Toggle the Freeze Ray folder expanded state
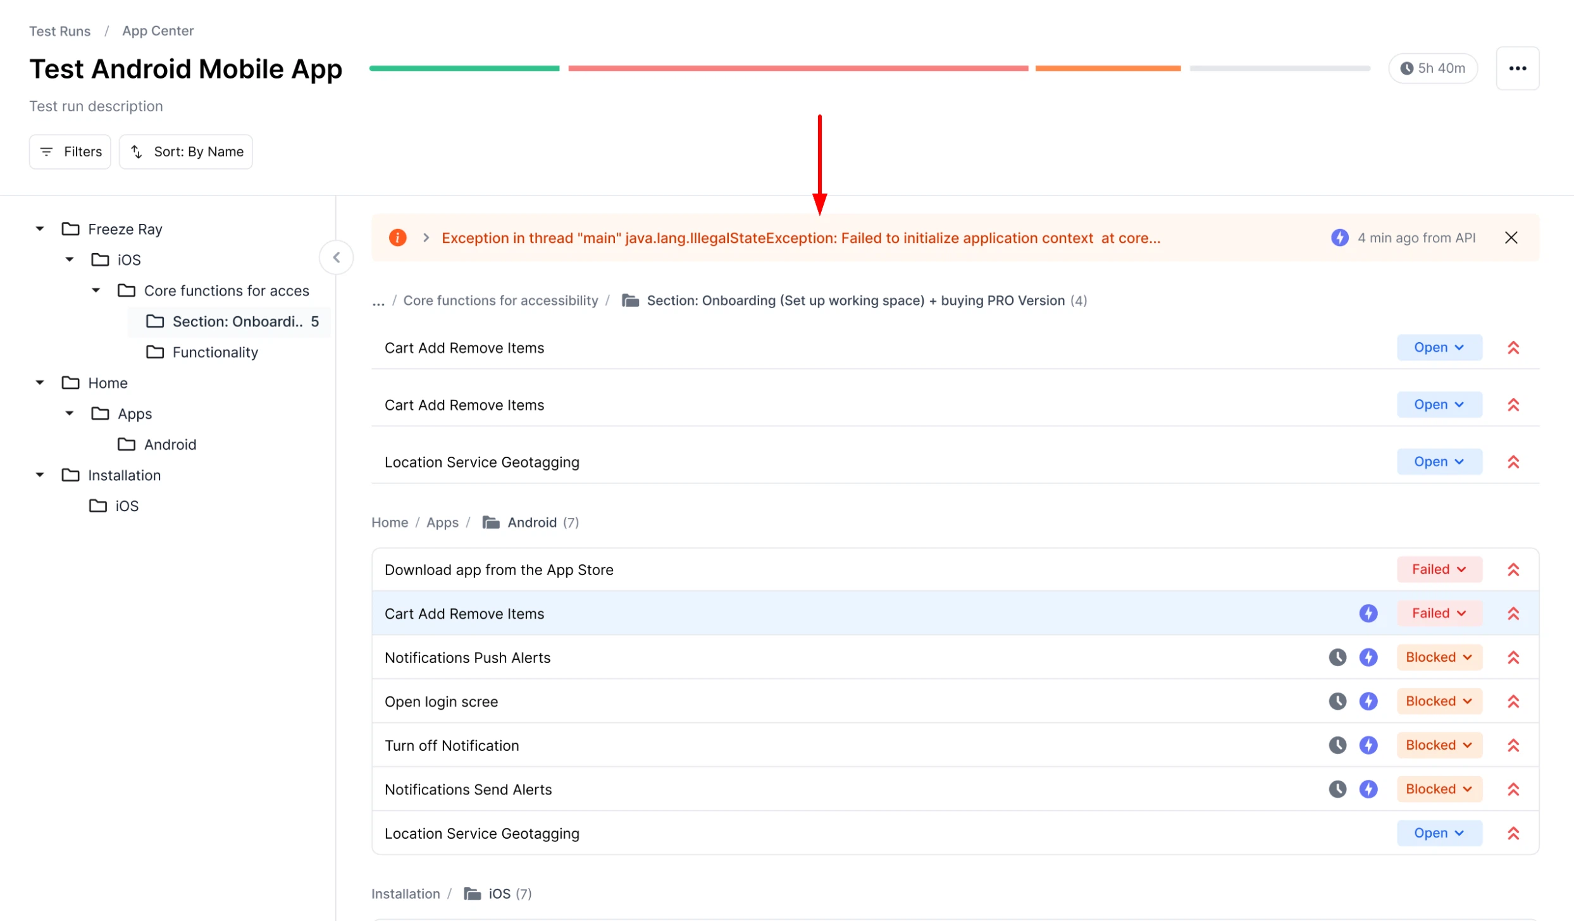The height and width of the screenshot is (921, 1574). [39, 228]
